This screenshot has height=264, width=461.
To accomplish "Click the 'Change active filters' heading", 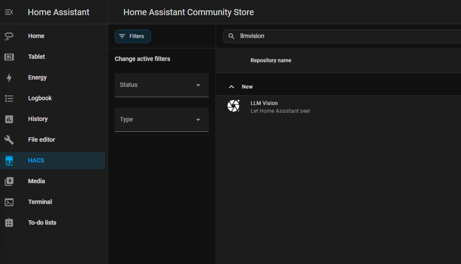I will (142, 59).
